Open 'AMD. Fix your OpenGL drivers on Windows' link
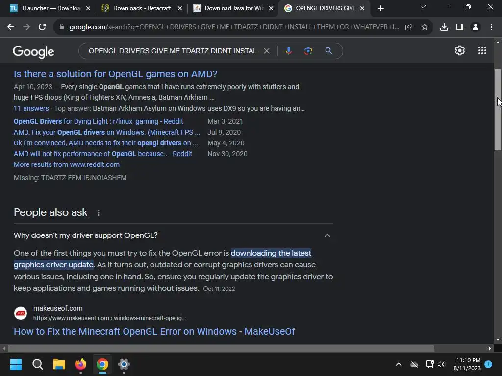The height and width of the screenshot is (376, 502). tap(106, 132)
